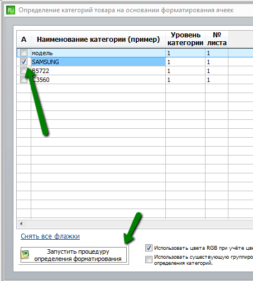The height and width of the screenshot is (281, 253).
Task: Tick the checkbox in the C3560 row
Action: pyautogui.click(x=24, y=80)
